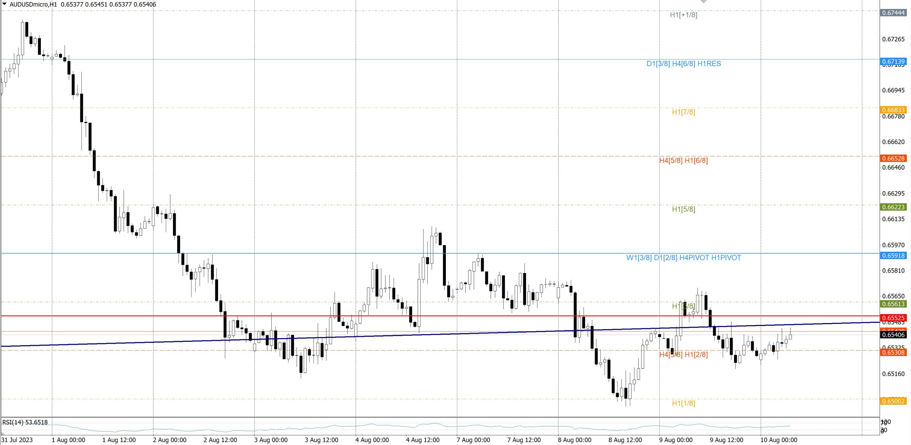Click the gray 0.67444 price tag
The image size is (911, 445).
(x=893, y=13)
